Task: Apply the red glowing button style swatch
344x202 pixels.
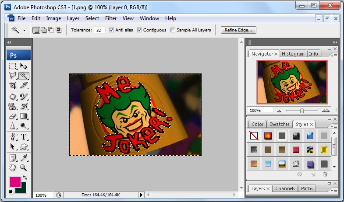Action: (x=268, y=136)
